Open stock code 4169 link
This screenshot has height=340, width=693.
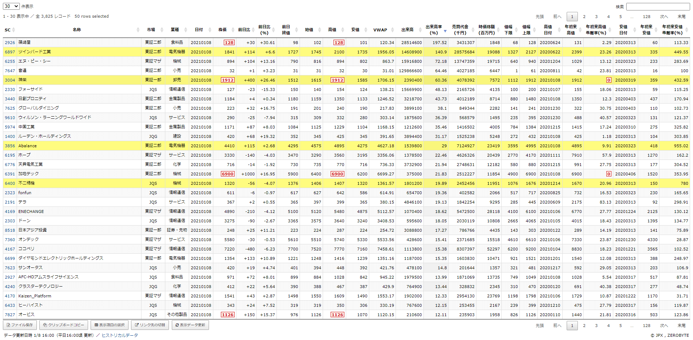[x=10, y=212]
